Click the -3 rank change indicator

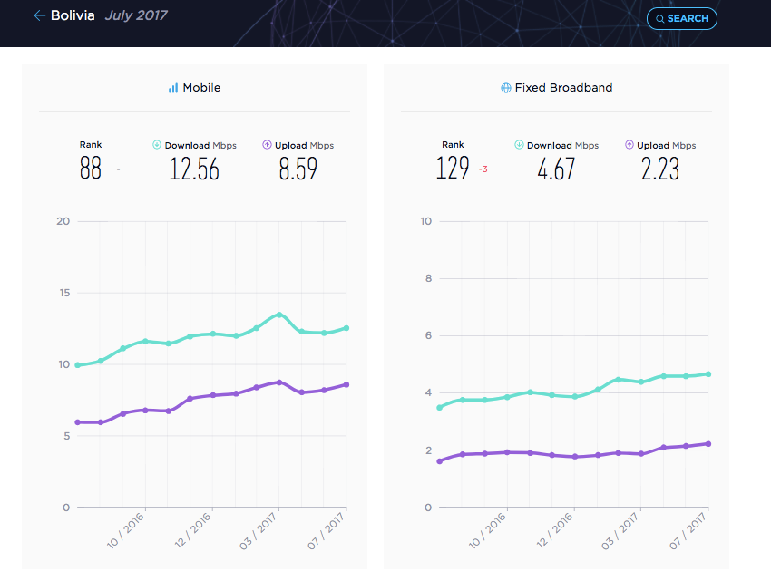point(483,169)
